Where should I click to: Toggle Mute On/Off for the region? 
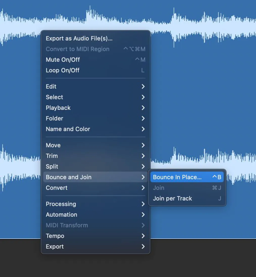click(x=63, y=60)
